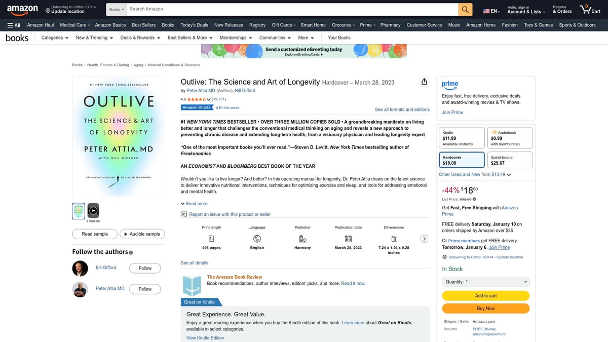Screen dimensions: 608x342
Task: Open the Today's Deals nav item
Action: (x=194, y=25)
